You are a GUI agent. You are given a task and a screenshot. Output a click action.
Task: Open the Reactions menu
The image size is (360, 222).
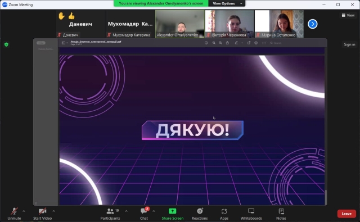pyautogui.click(x=200, y=214)
